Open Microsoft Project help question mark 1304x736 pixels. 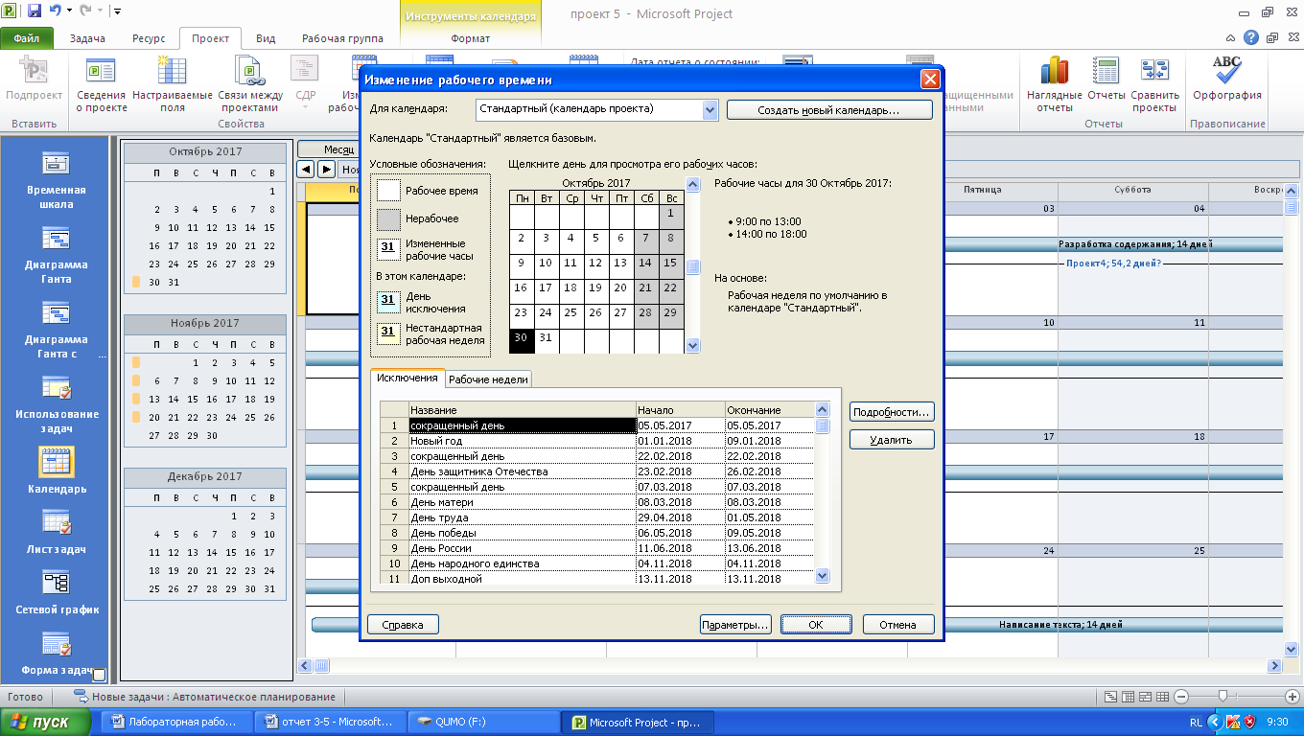coord(1251,38)
